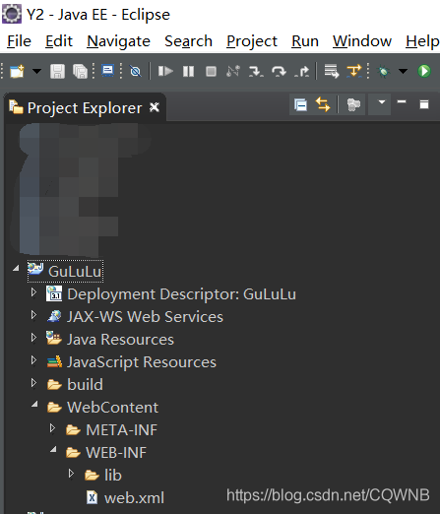This screenshot has width=440, height=514.
Task: Click the JAX-WS Web Services globe icon
Action: tap(54, 316)
